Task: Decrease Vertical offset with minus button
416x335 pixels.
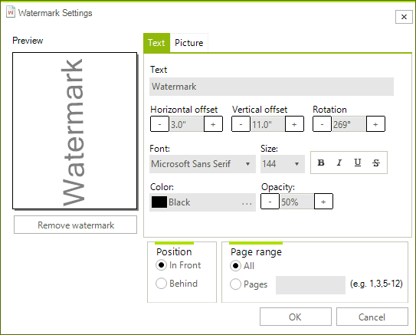Action: (241, 124)
